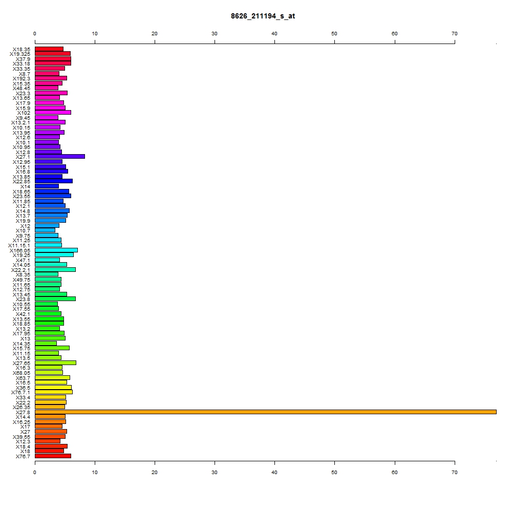This screenshot has width=512, height=512.
Task: Click the red bar beside X33.35
Action: tap(50, 68)
